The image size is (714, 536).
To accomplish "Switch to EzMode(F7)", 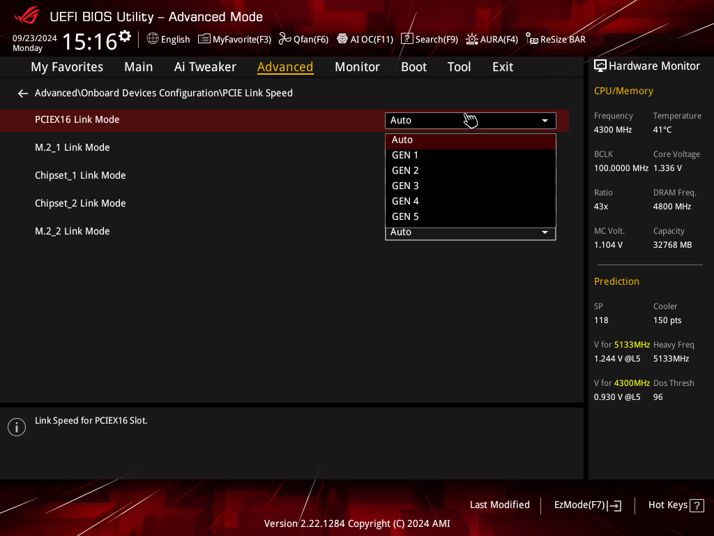I will point(587,505).
